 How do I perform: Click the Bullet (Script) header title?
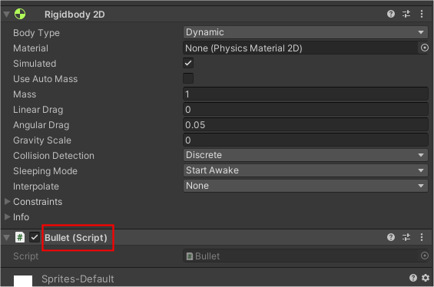click(76, 238)
